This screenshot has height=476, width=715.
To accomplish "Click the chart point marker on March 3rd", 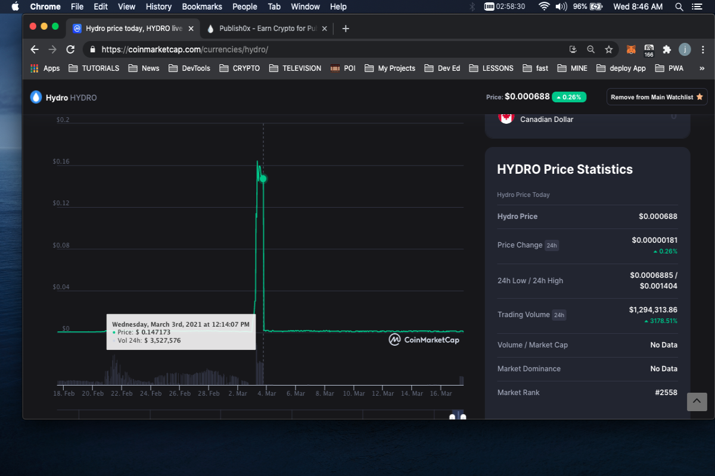I will click(x=263, y=178).
